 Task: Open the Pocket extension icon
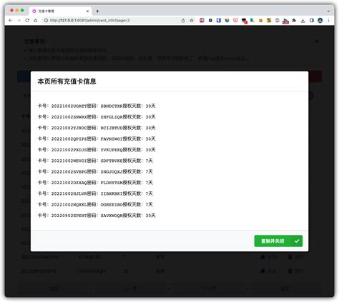tap(235, 21)
